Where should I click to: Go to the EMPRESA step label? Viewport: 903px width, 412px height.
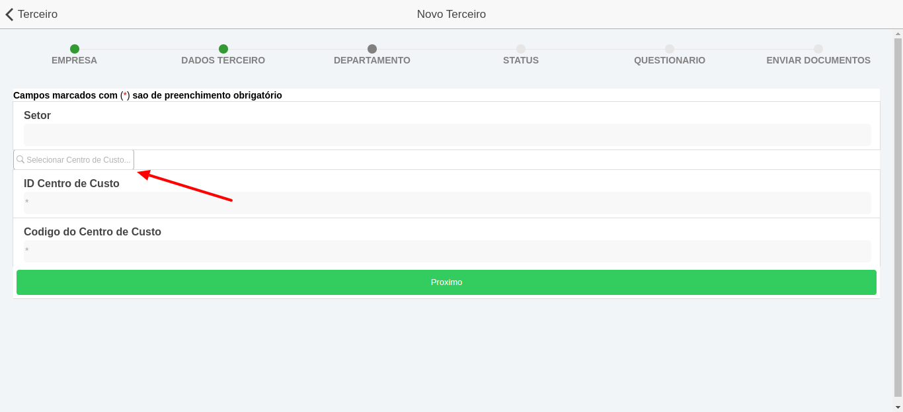(x=74, y=60)
